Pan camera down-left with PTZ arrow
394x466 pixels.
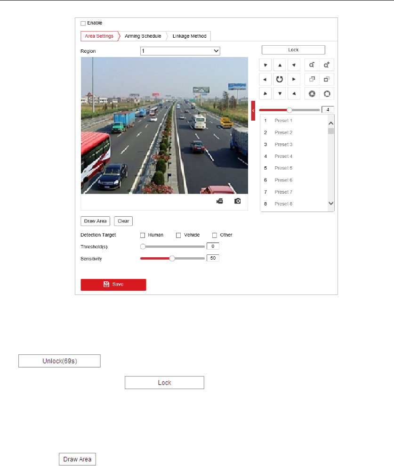pos(265,94)
